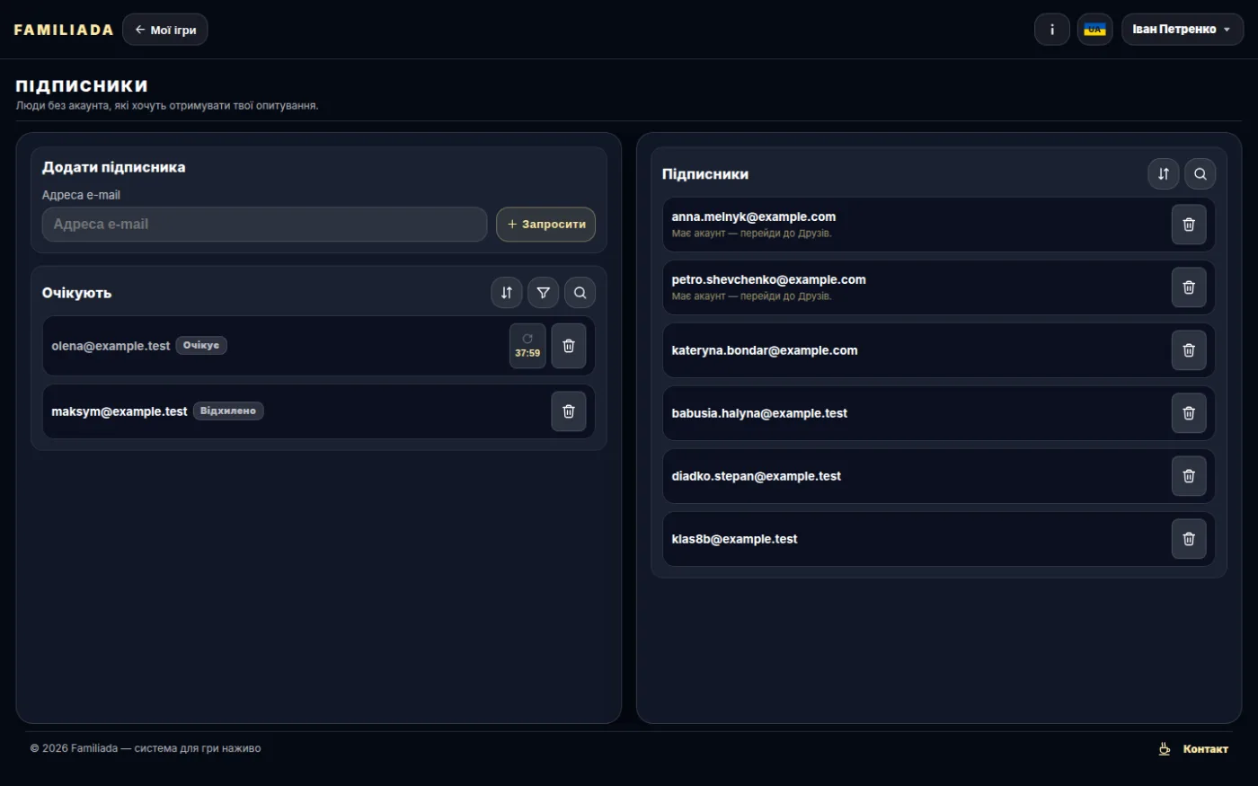
Task: Select the olena@example.test email text
Action: click(x=111, y=346)
